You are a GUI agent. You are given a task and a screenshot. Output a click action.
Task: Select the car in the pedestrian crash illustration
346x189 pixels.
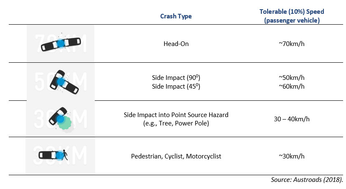pyautogui.click(x=49, y=156)
